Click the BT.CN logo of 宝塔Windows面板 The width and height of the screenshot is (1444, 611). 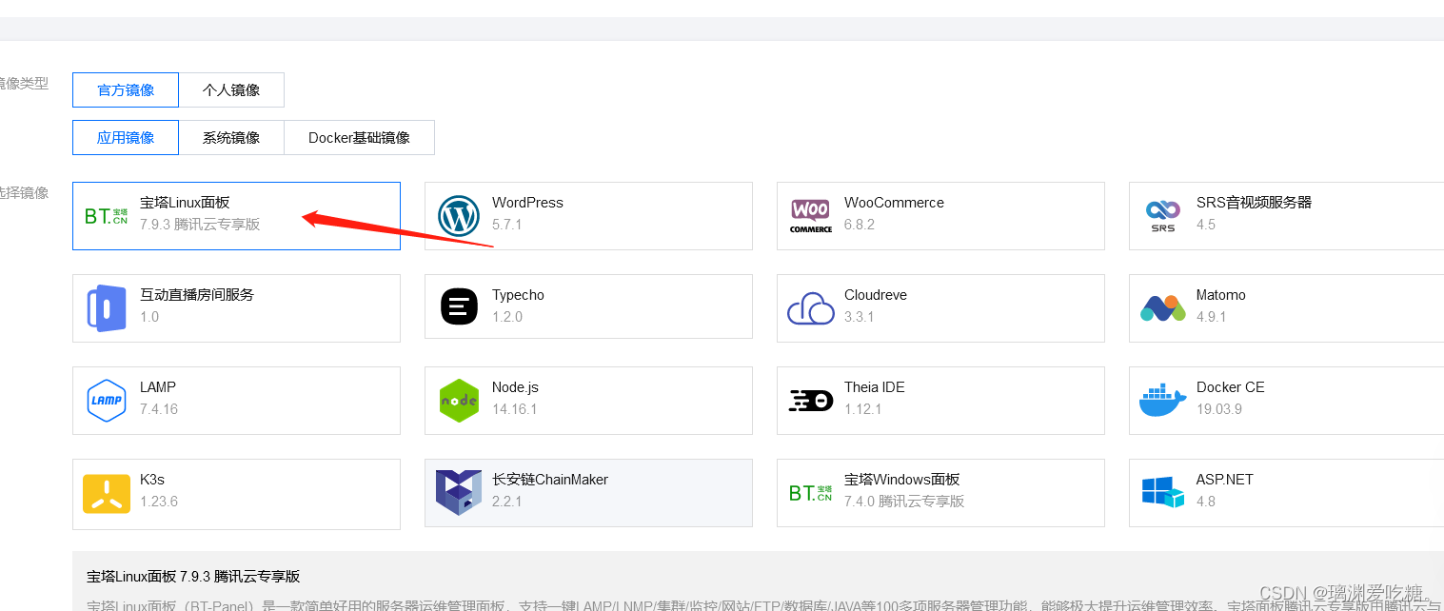pos(810,492)
